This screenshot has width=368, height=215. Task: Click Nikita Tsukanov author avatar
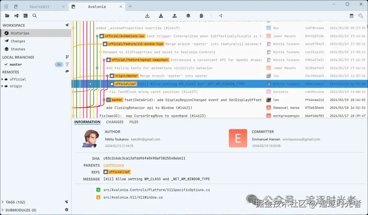[91, 138]
